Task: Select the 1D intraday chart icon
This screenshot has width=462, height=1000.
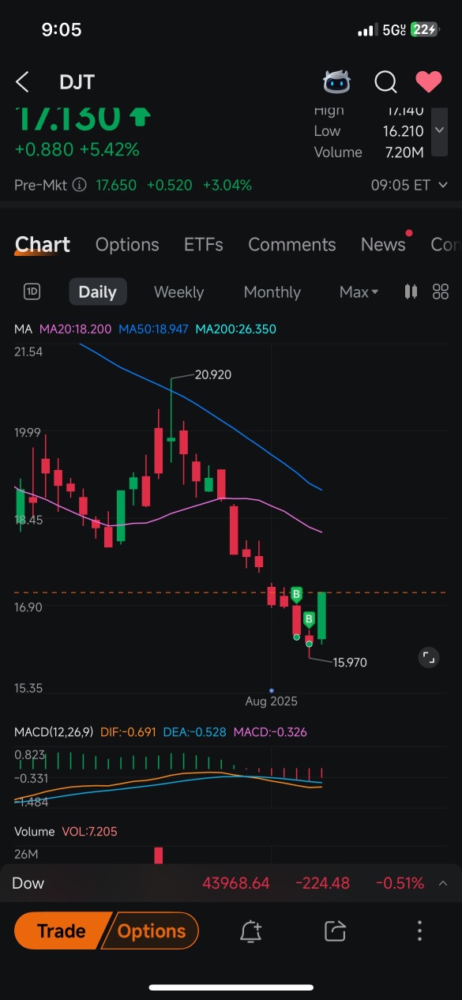Action: (x=32, y=291)
